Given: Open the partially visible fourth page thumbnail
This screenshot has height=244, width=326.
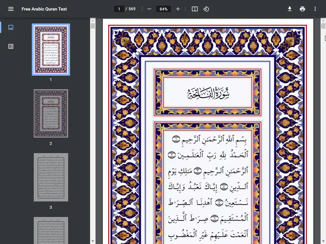Looking at the screenshot, I should (x=51, y=230).
